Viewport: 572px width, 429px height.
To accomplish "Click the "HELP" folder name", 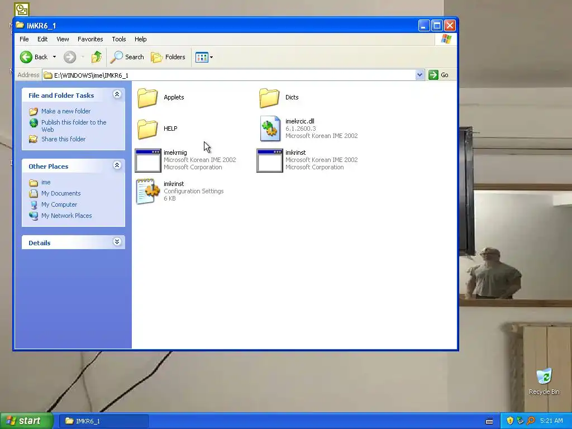I will [x=170, y=129].
